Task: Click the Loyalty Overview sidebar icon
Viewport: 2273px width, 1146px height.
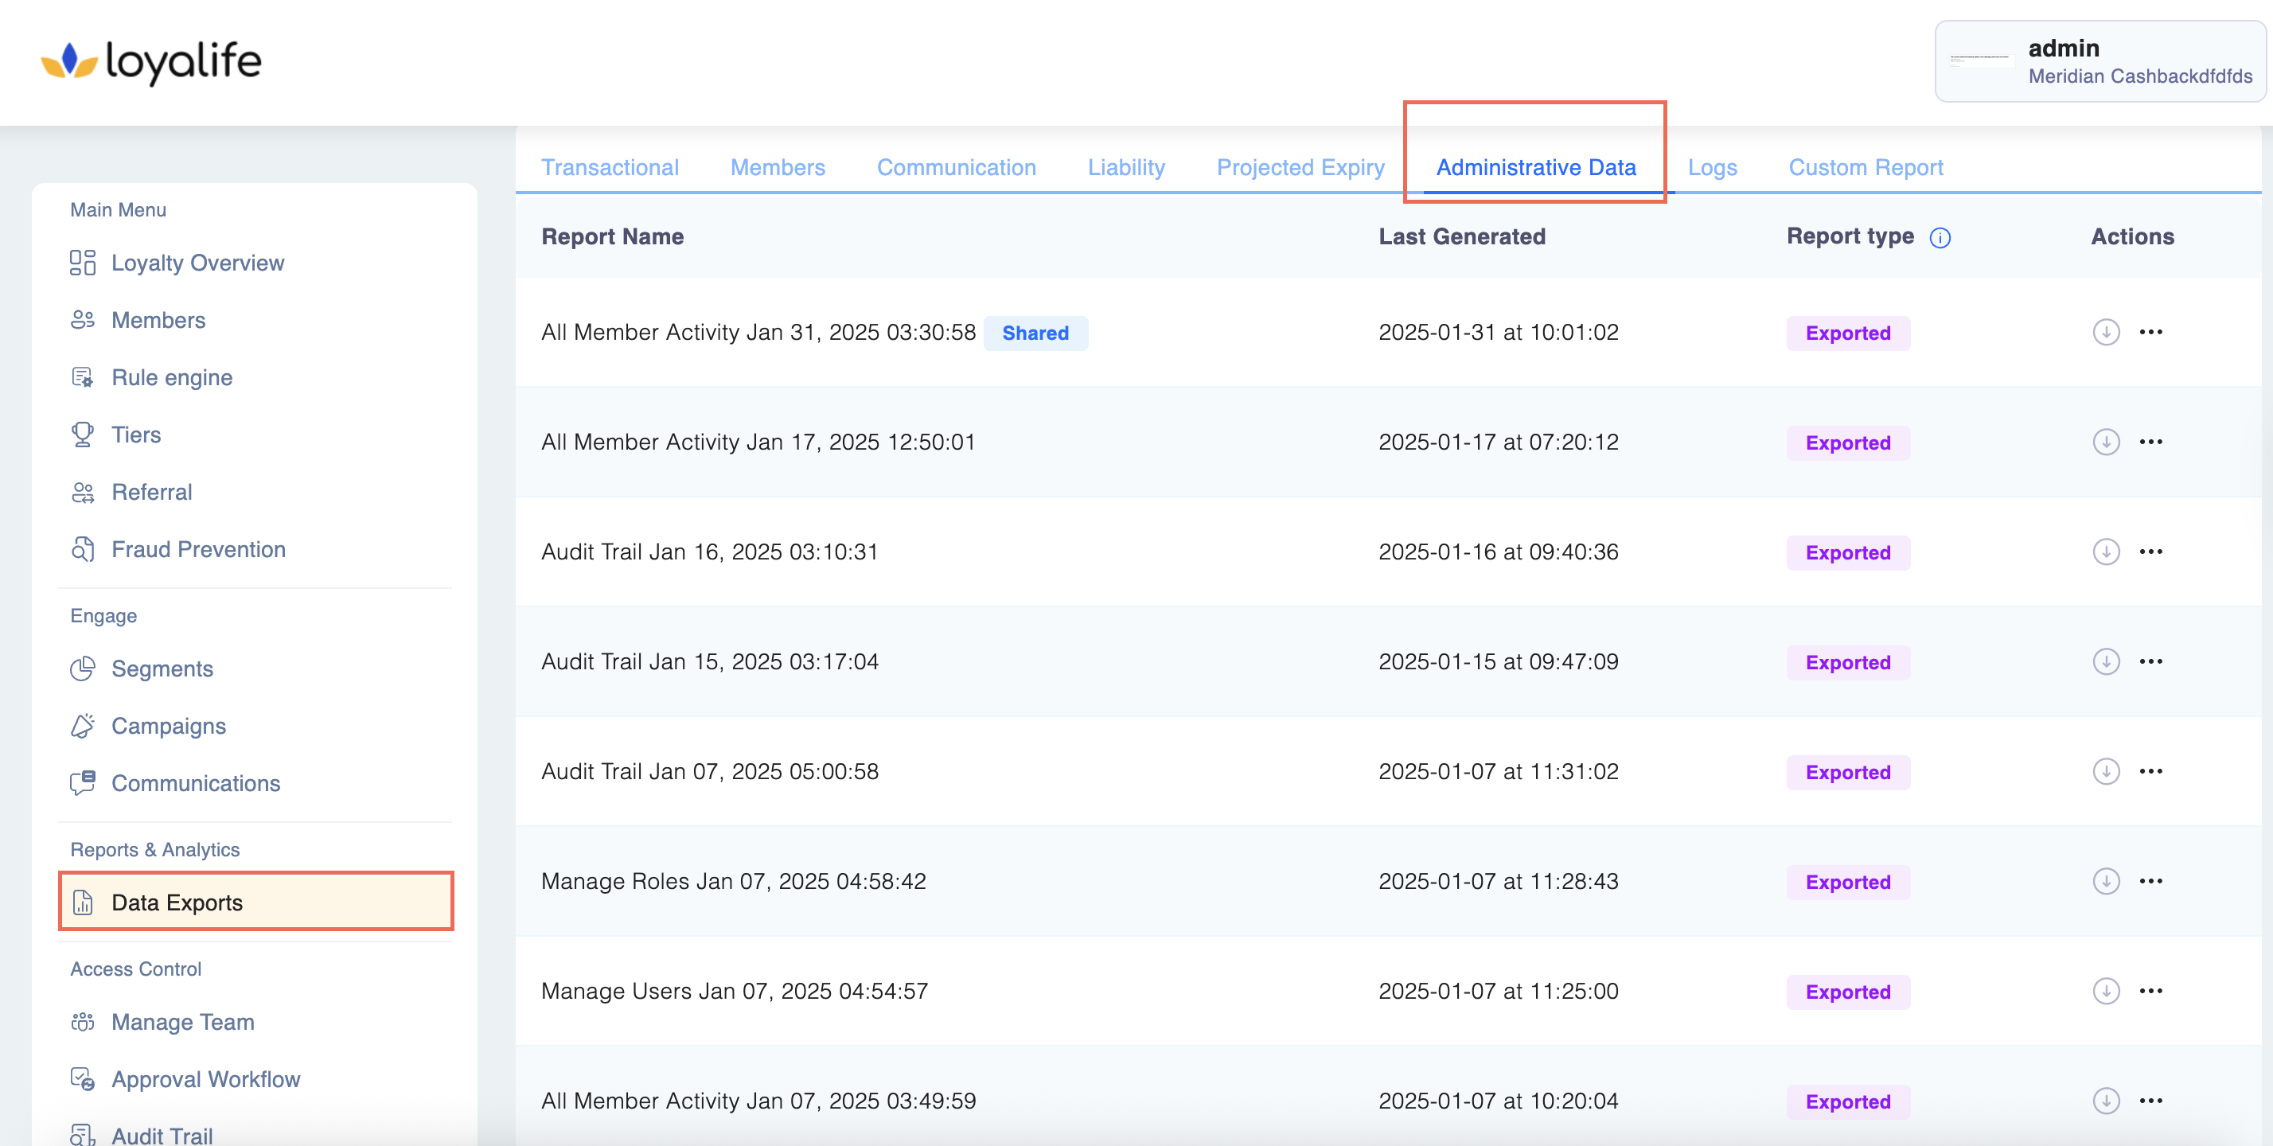Action: coord(82,263)
